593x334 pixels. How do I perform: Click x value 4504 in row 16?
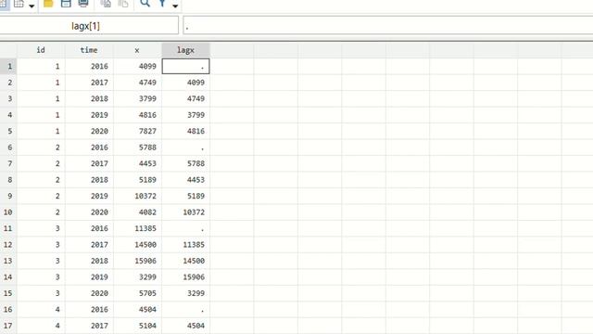(x=138, y=309)
